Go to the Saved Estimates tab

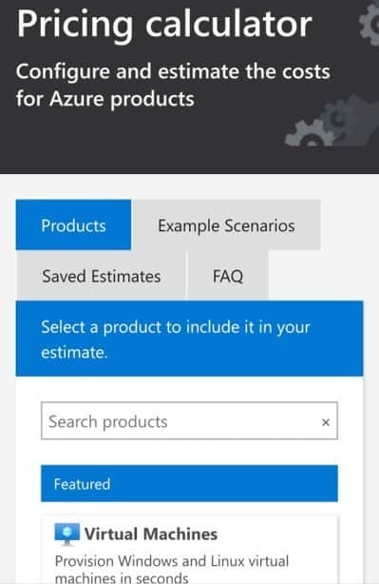102,276
